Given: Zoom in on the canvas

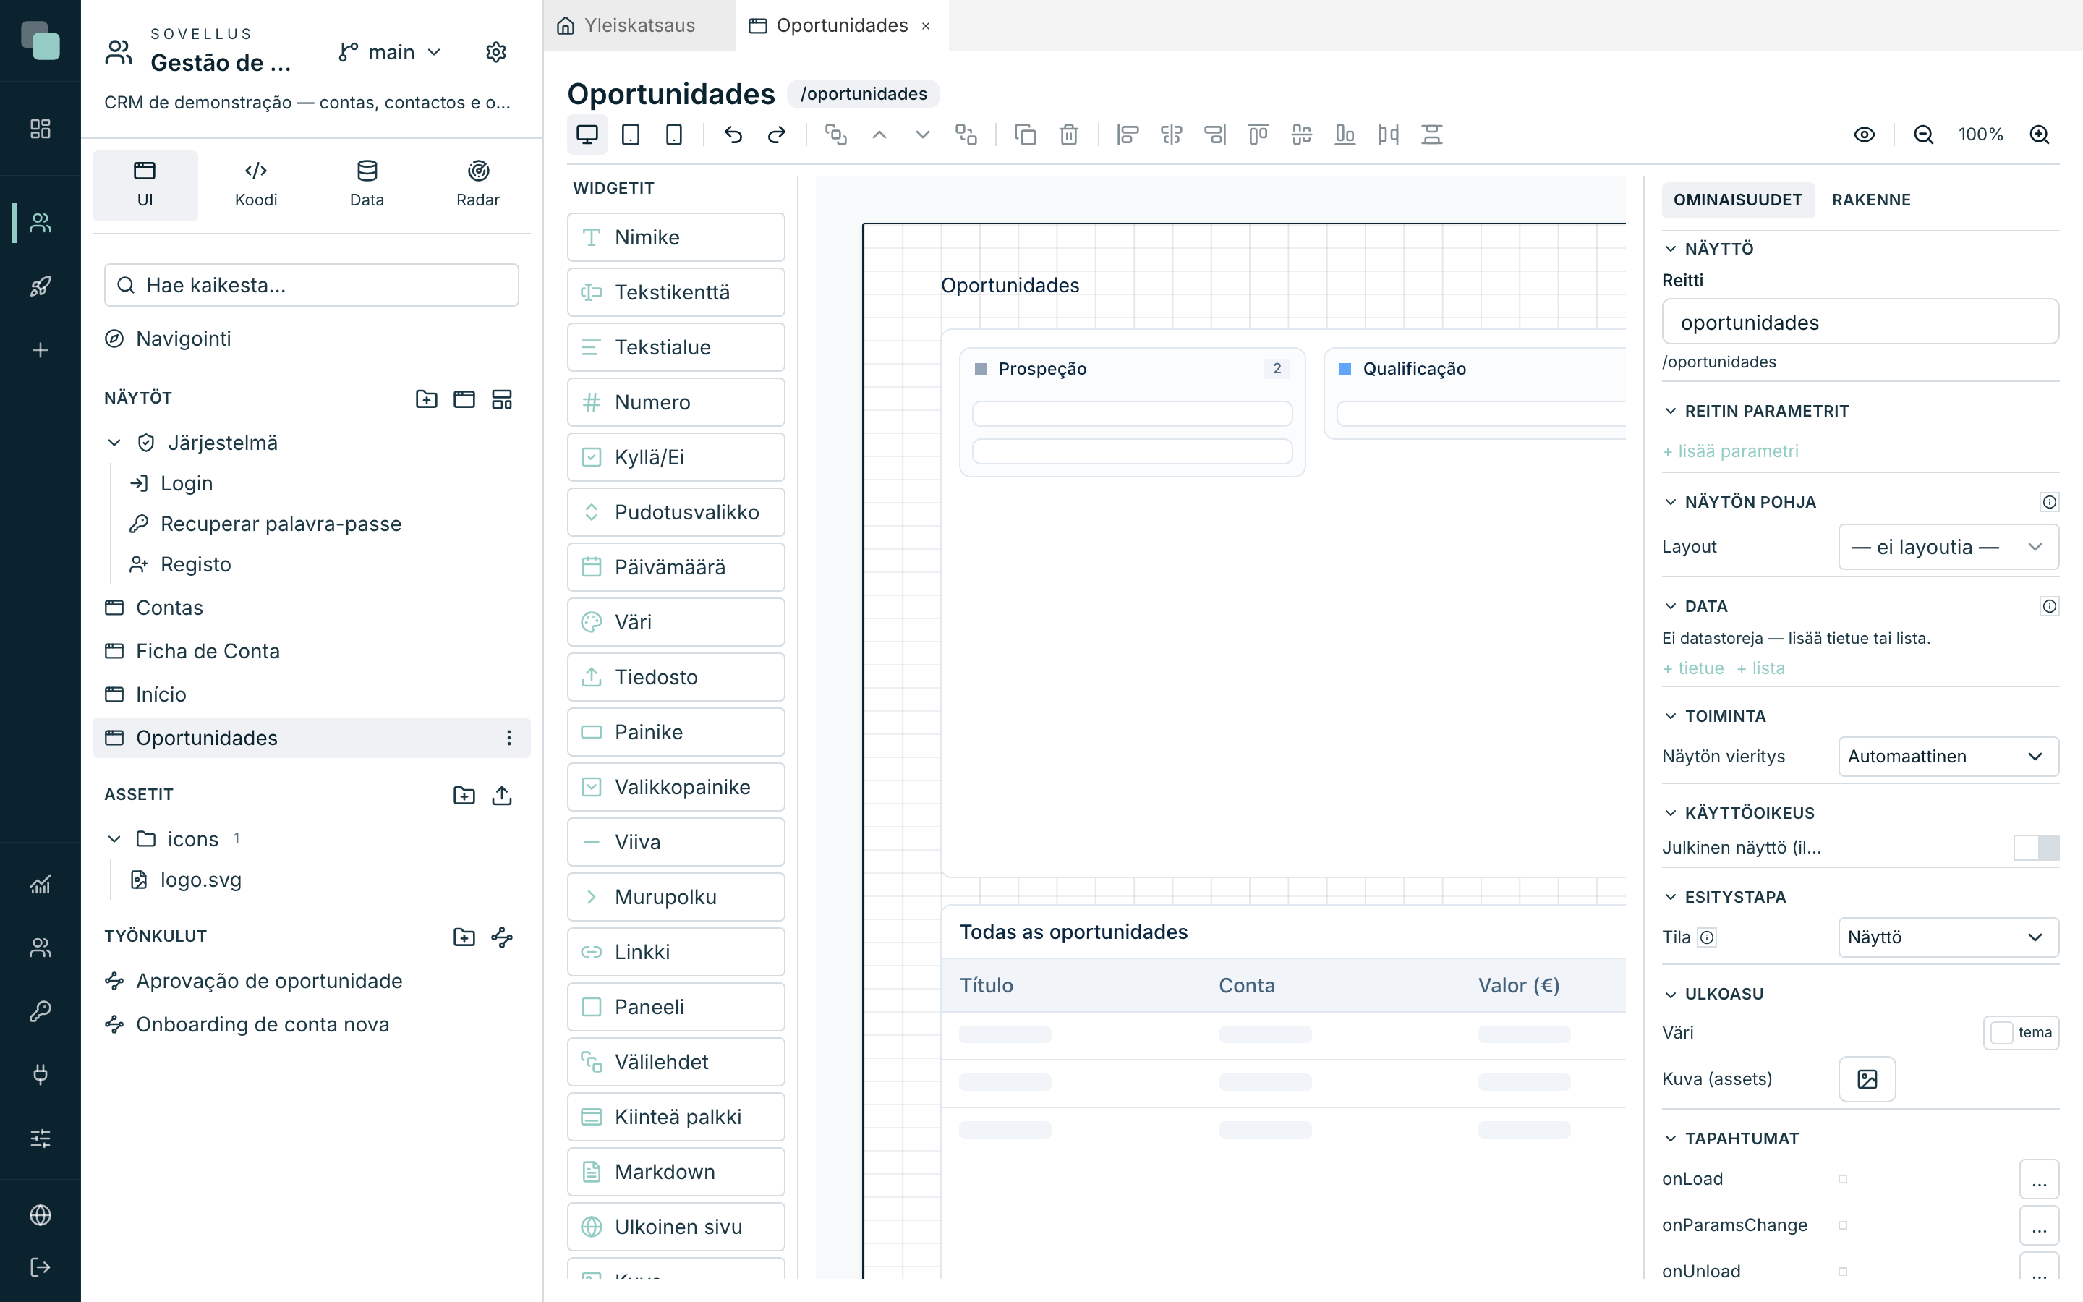Looking at the screenshot, I should [x=2039, y=135].
